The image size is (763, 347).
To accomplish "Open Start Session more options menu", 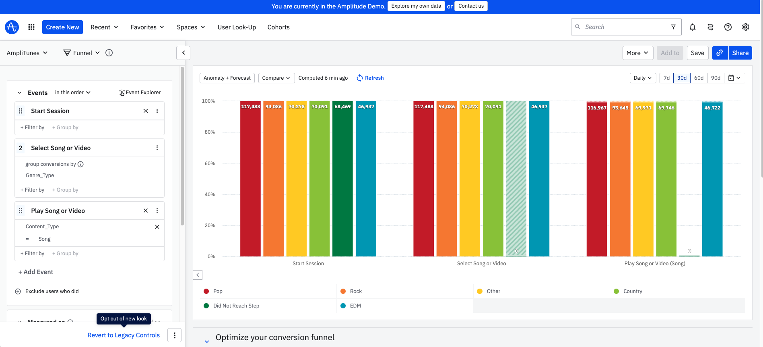I will [157, 111].
